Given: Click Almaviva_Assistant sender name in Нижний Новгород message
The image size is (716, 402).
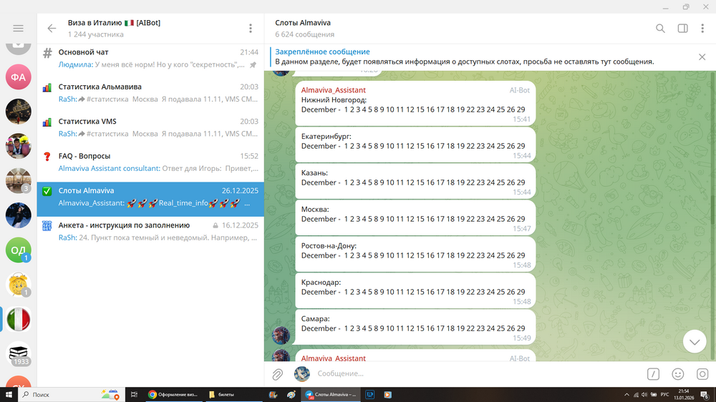Looking at the screenshot, I should [x=333, y=90].
